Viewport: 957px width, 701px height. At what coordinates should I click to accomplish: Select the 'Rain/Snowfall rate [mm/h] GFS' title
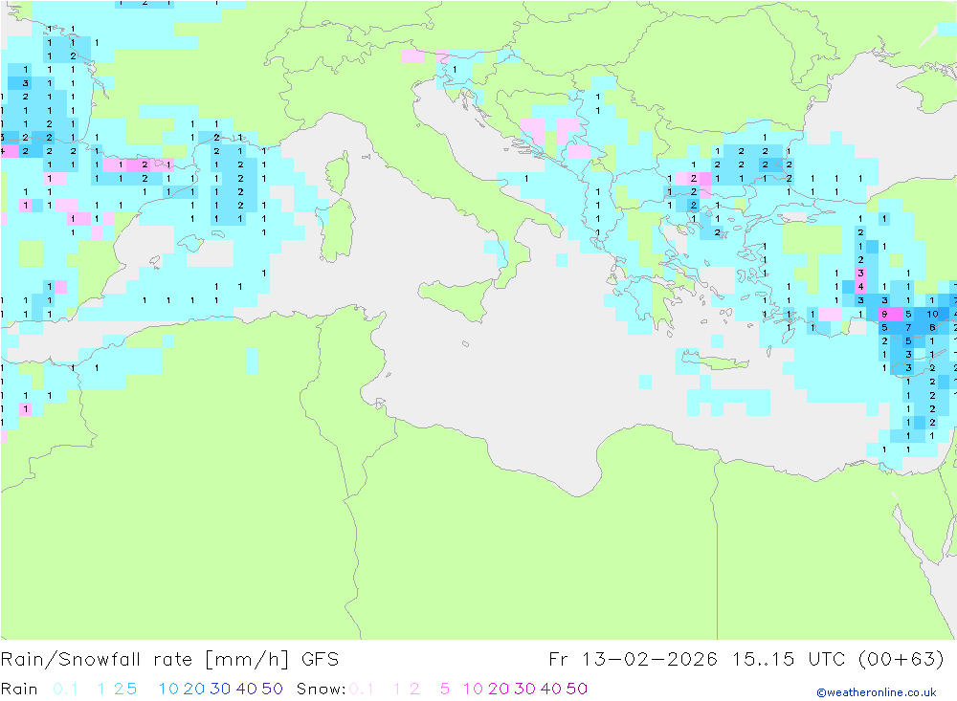pos(169,660)
